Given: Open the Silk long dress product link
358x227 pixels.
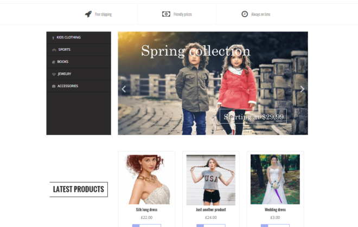Looking at the screenshot, I should pyautogui.click(x=146, y=210).
